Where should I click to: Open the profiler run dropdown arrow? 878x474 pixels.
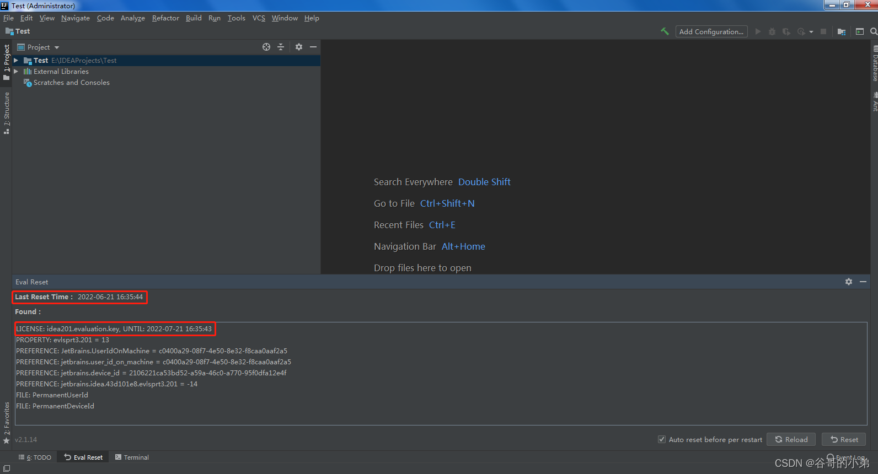811,32
